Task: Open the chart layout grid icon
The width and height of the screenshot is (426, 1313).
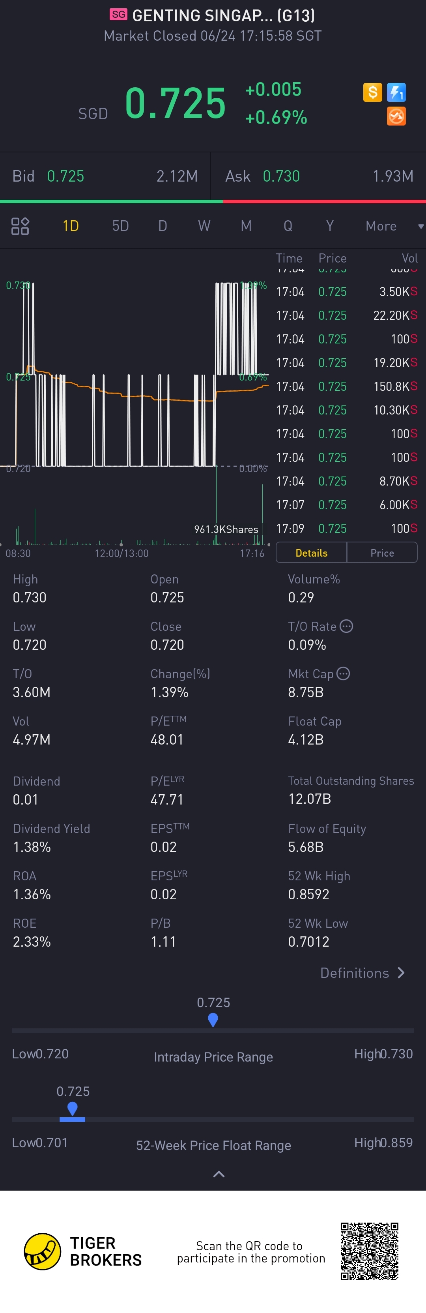Action: tap(21, 226)
